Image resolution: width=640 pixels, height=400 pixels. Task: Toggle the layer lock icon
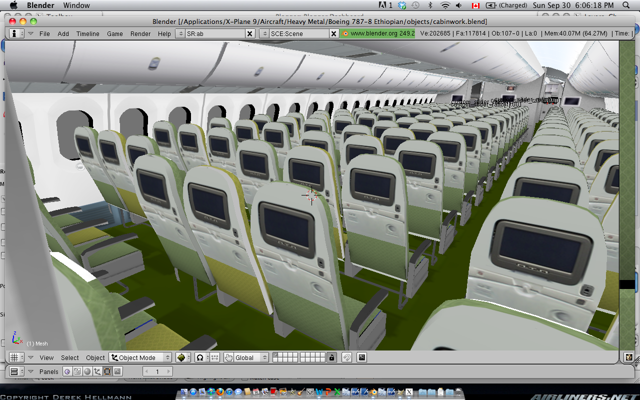coord(331,357)
